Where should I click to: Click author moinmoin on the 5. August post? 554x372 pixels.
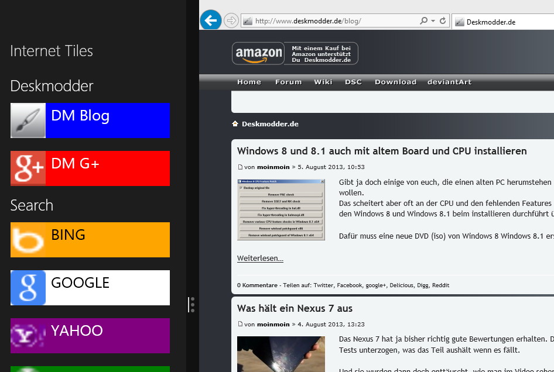click(273, 167)
